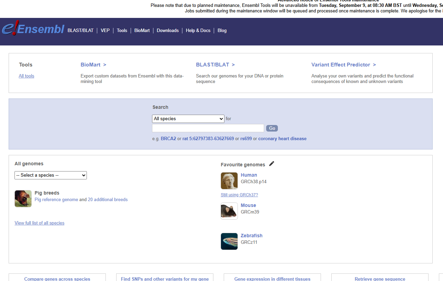
Task: Open VEP in the top navigation
Action: (x=105, y=30)
